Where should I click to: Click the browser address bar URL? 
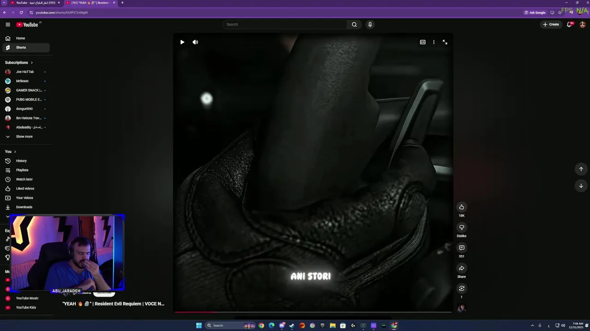pyautogui.click(x=62, y=12)
